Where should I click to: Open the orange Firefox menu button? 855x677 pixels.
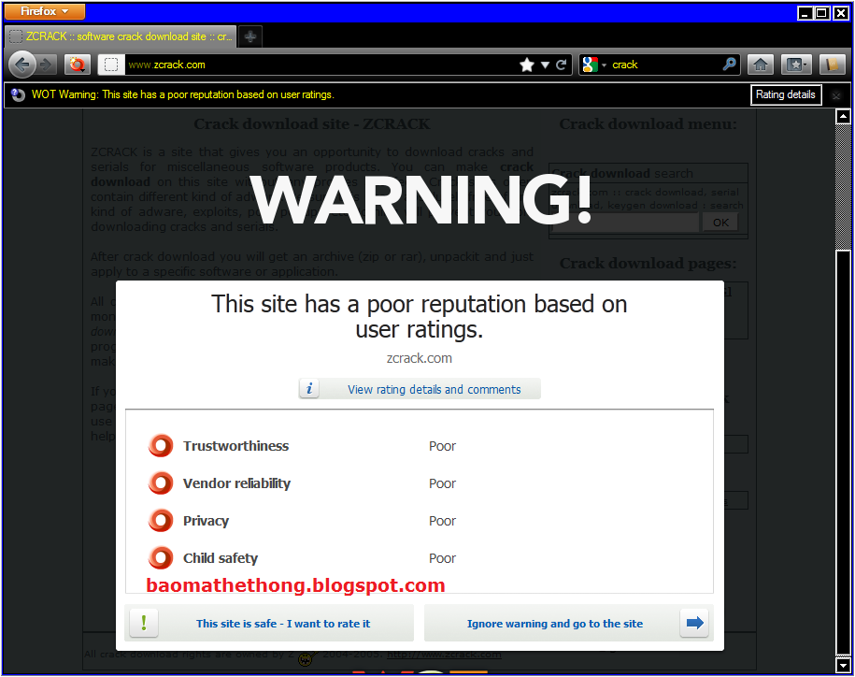pos(45,11)
